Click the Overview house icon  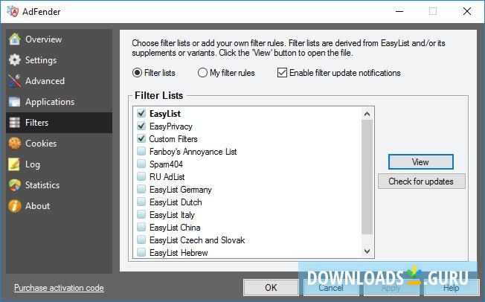[15, 39]
